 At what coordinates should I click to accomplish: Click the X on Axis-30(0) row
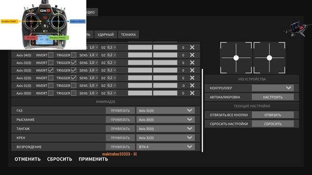click(x=192, y=93)
